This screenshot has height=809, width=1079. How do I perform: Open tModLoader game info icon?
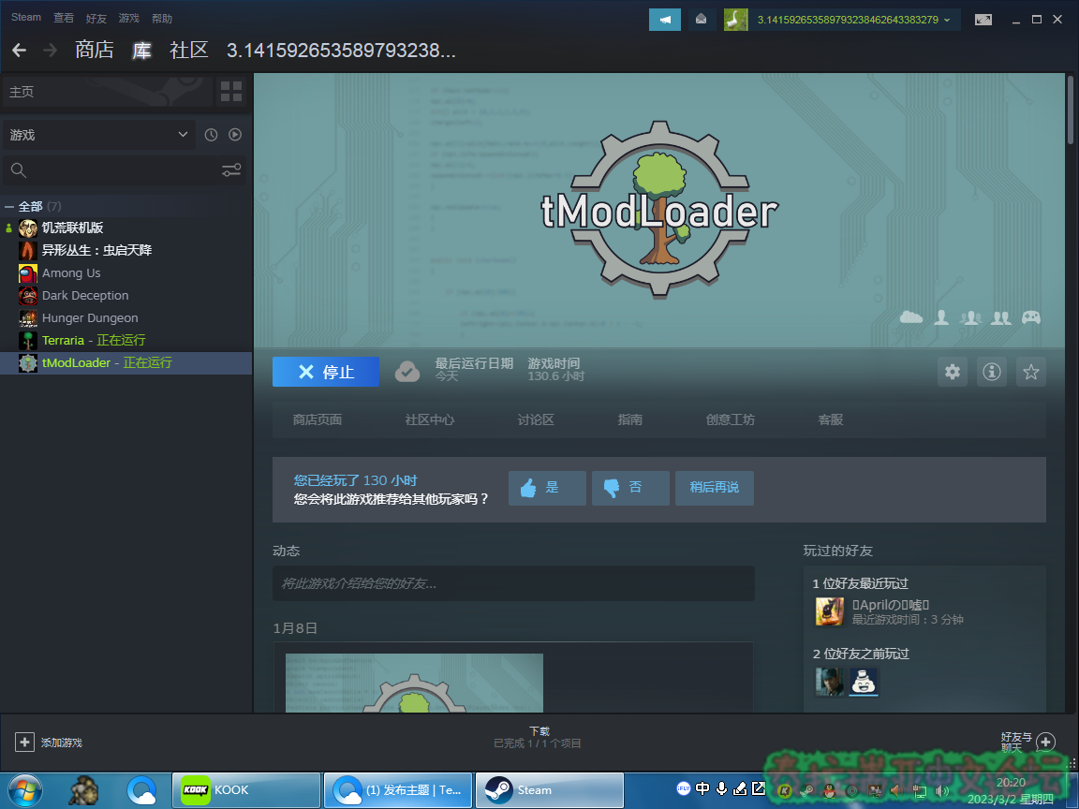coord(992,372)
